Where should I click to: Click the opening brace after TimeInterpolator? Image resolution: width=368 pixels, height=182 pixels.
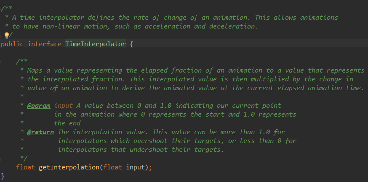pos(132,44)
